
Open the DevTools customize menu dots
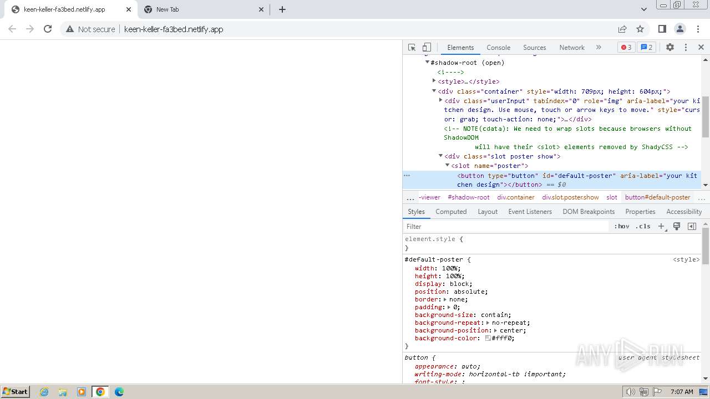(x=686, y=48)
